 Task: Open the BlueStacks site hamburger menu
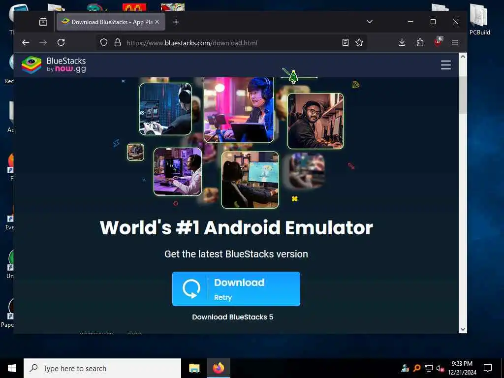[445, 65]
